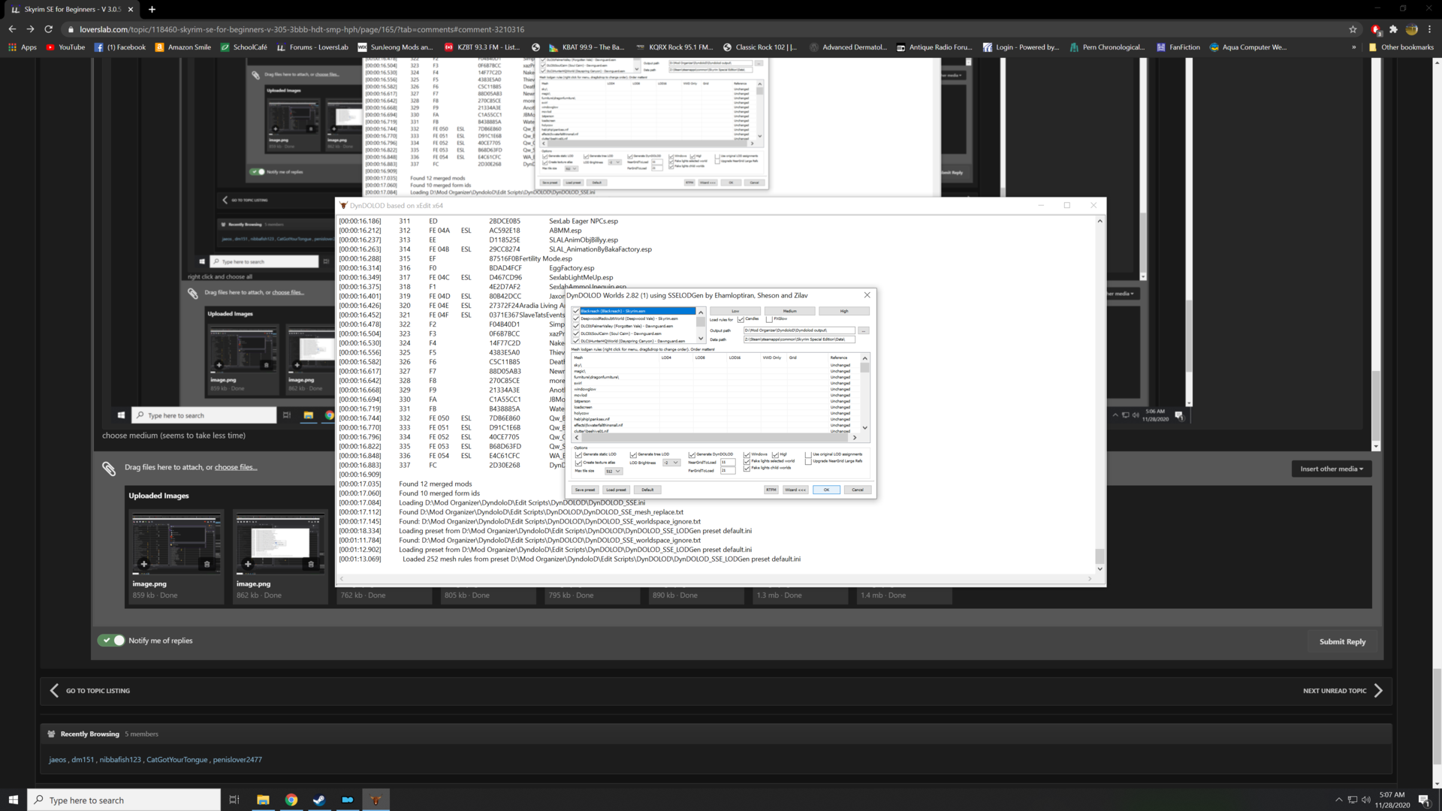Screen dimensions: 1442x811
Task: Open user CatGotYourTongue profile link
Action: tap(176, 759)
